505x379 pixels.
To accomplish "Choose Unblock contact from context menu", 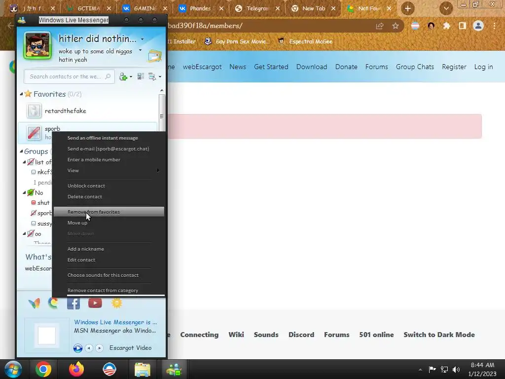I will [x=86, y=186].
